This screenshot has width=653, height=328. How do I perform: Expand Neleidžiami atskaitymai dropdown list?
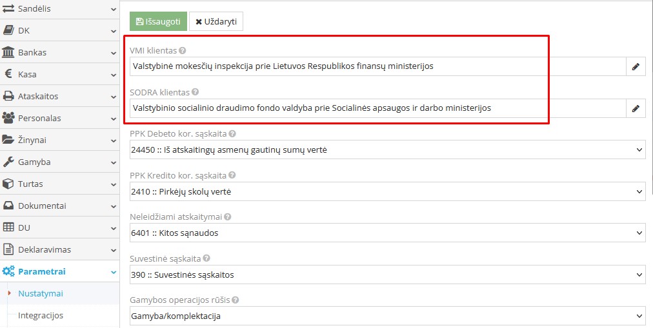387,233
